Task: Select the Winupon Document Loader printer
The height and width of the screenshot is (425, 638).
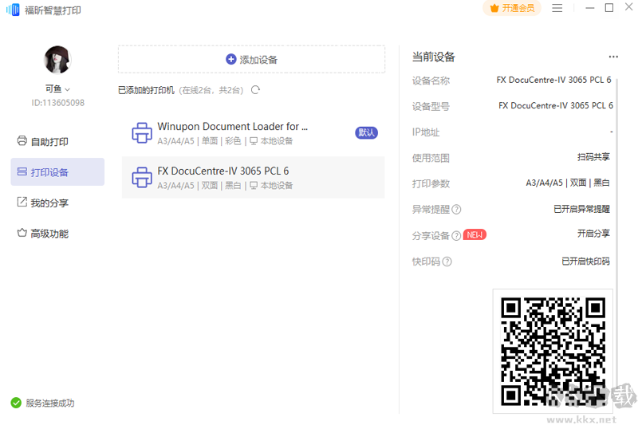Action: 253,133
